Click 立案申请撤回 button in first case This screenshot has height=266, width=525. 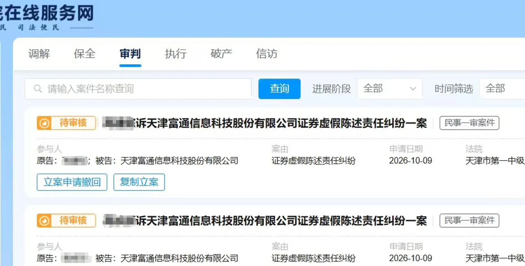(72, 182)
